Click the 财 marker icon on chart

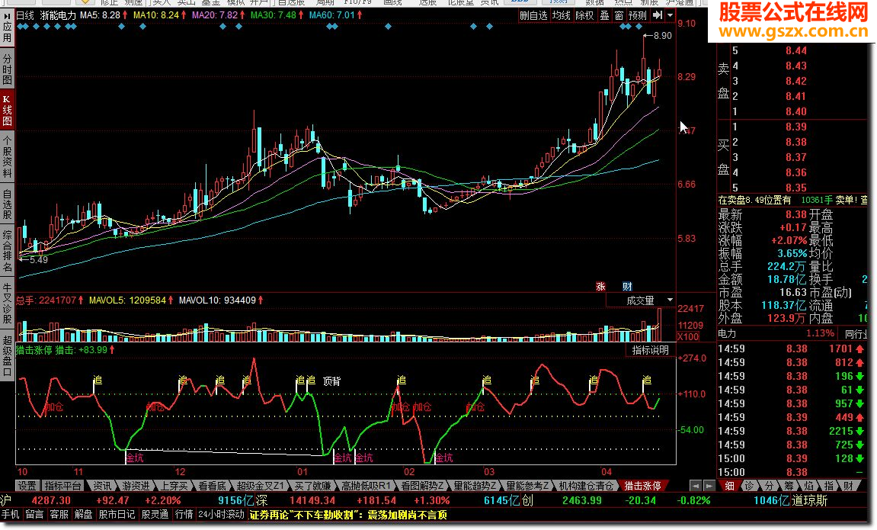(x=627, y=287)
